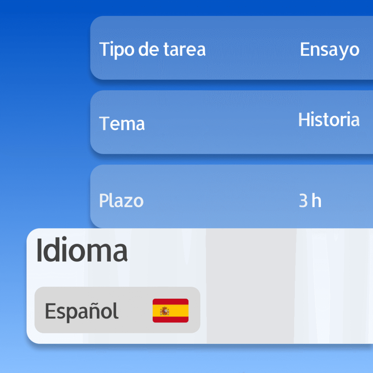Viewport: 373px width, 373px height.
Task: Change the 3 h deadline value
Action: tap(310, 200)
